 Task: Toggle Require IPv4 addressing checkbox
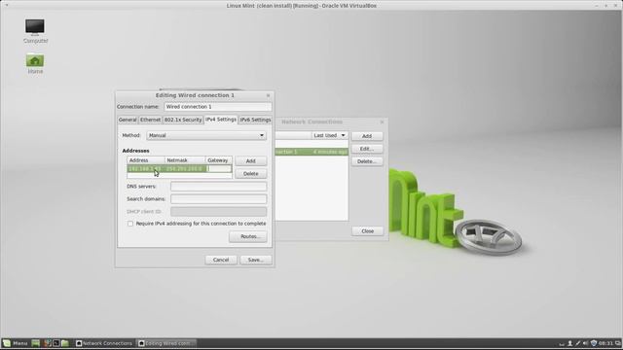click(130, 224)
